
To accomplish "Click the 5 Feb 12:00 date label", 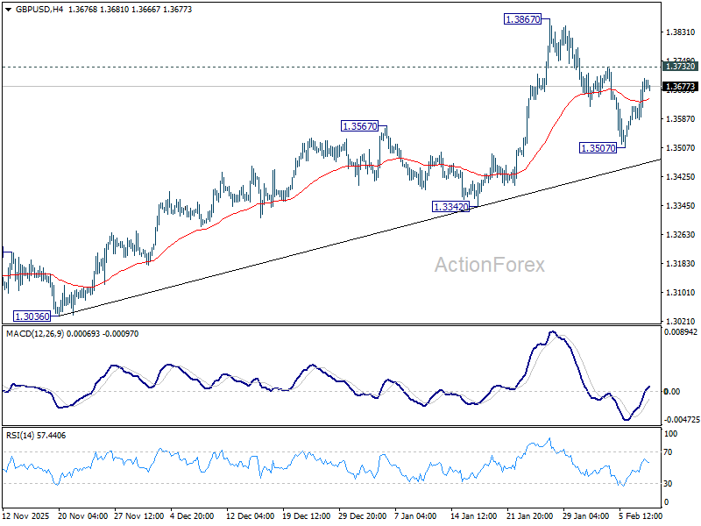I will pos(641,515).
